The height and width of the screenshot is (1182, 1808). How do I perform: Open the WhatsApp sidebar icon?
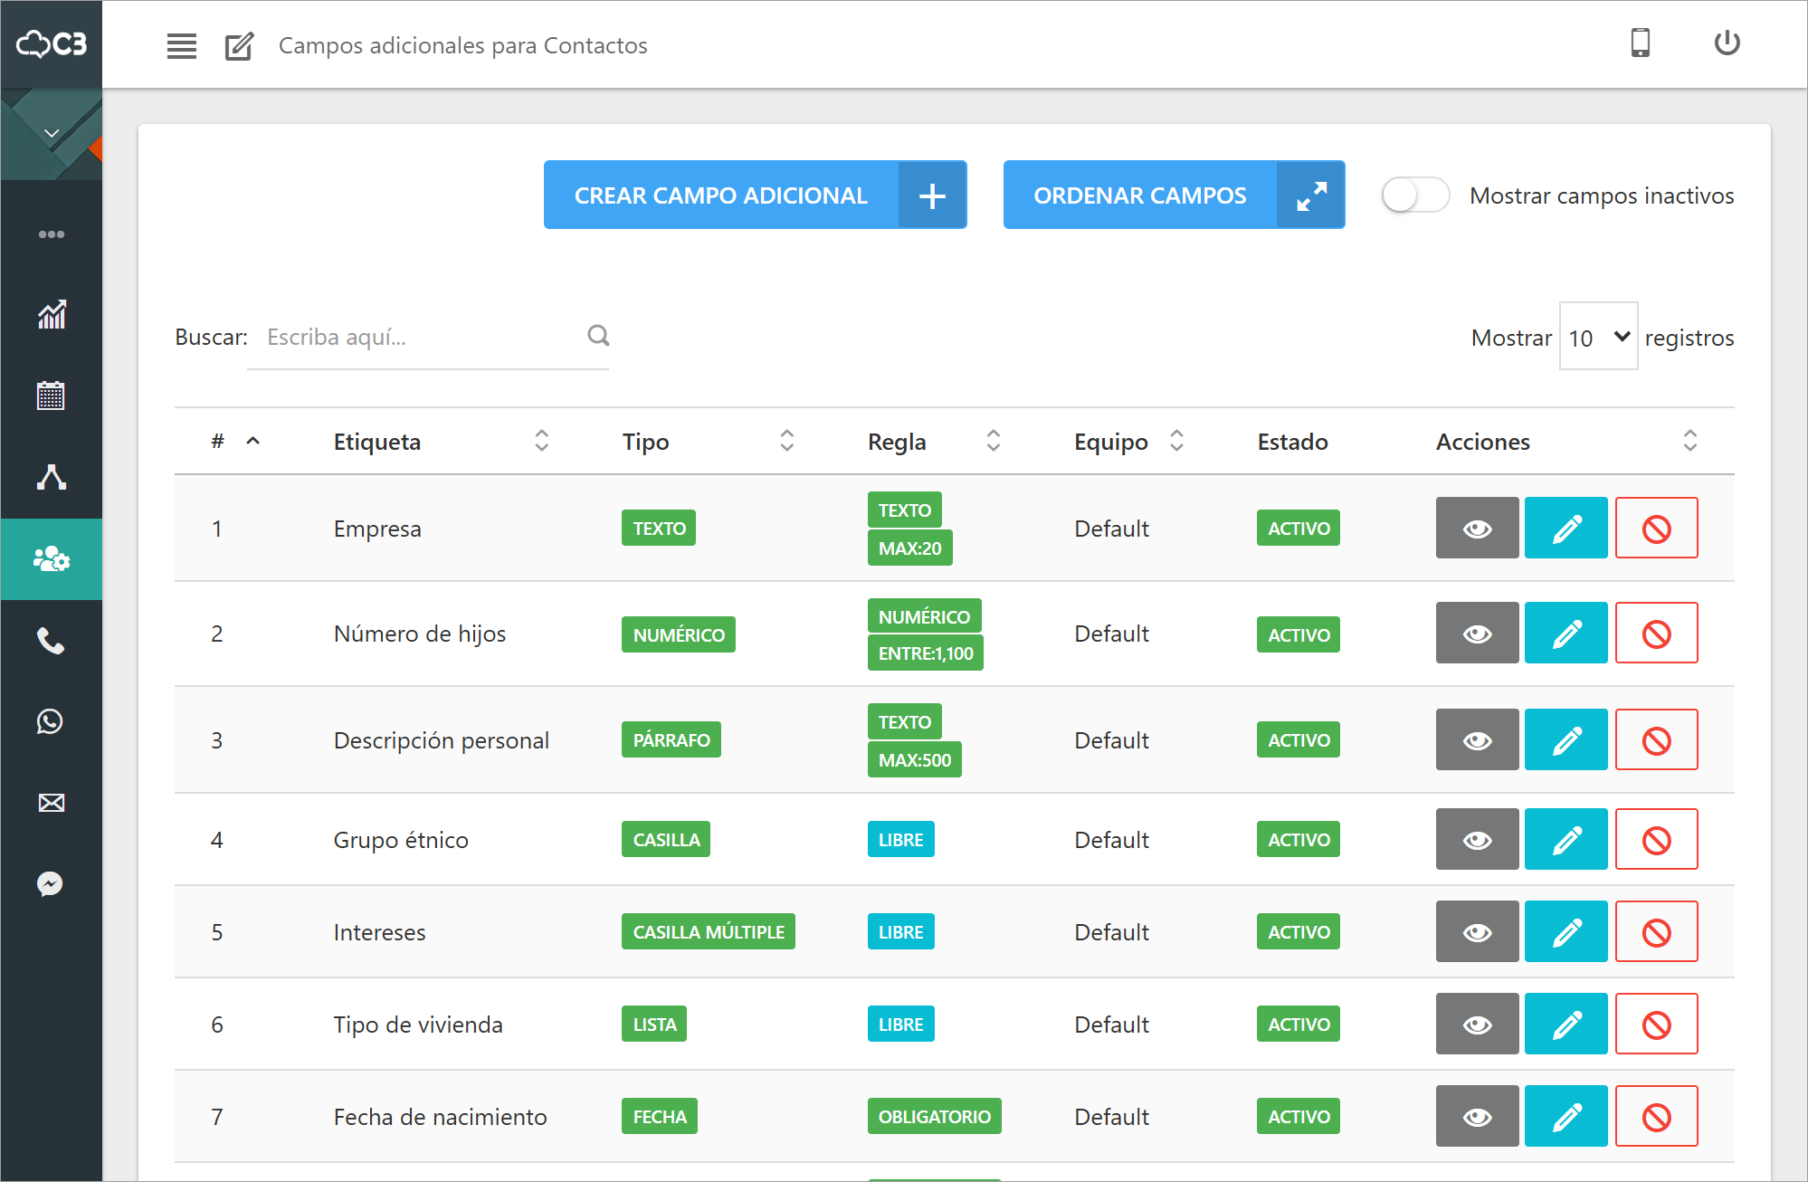point(51,721)
